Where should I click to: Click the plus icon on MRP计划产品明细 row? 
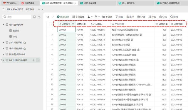click(33, 60)
